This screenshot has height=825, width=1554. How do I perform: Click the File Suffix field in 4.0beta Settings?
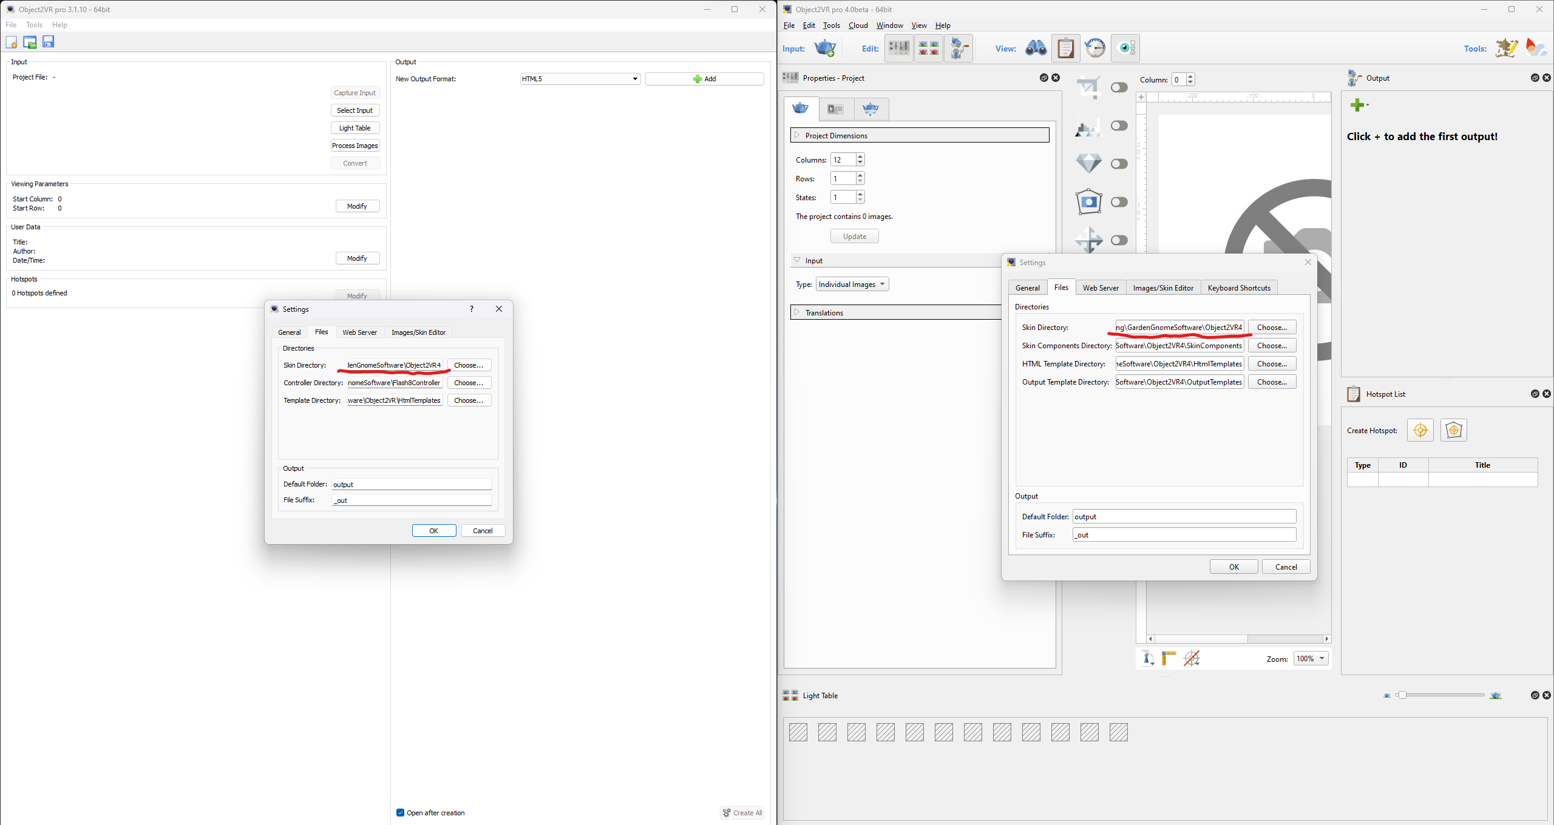click(x=1184, y=535)
